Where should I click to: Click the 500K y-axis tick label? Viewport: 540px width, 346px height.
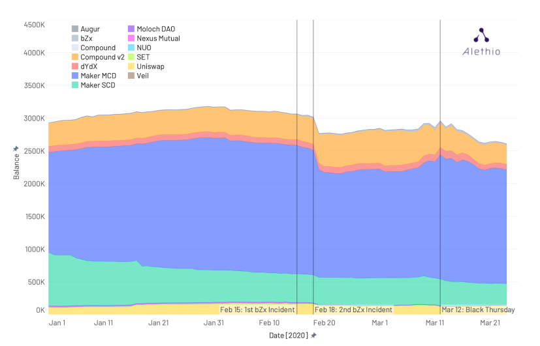[x=37, y=282]
